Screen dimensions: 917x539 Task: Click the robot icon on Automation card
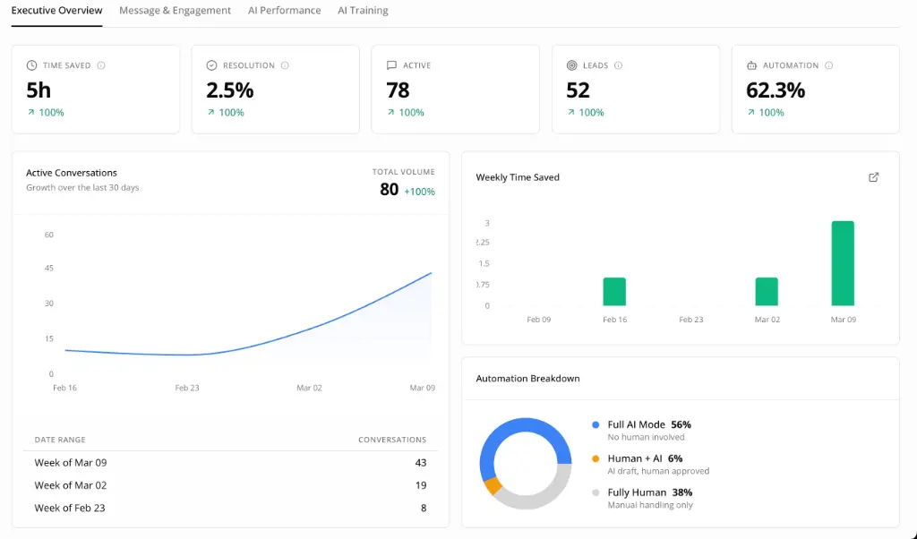tap(752, 64)
